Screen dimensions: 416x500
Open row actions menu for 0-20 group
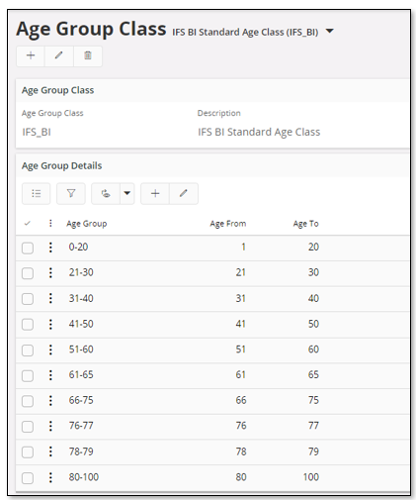[x=50, y=248]
